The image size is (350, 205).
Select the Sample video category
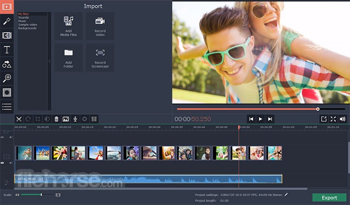click(28, 24)
